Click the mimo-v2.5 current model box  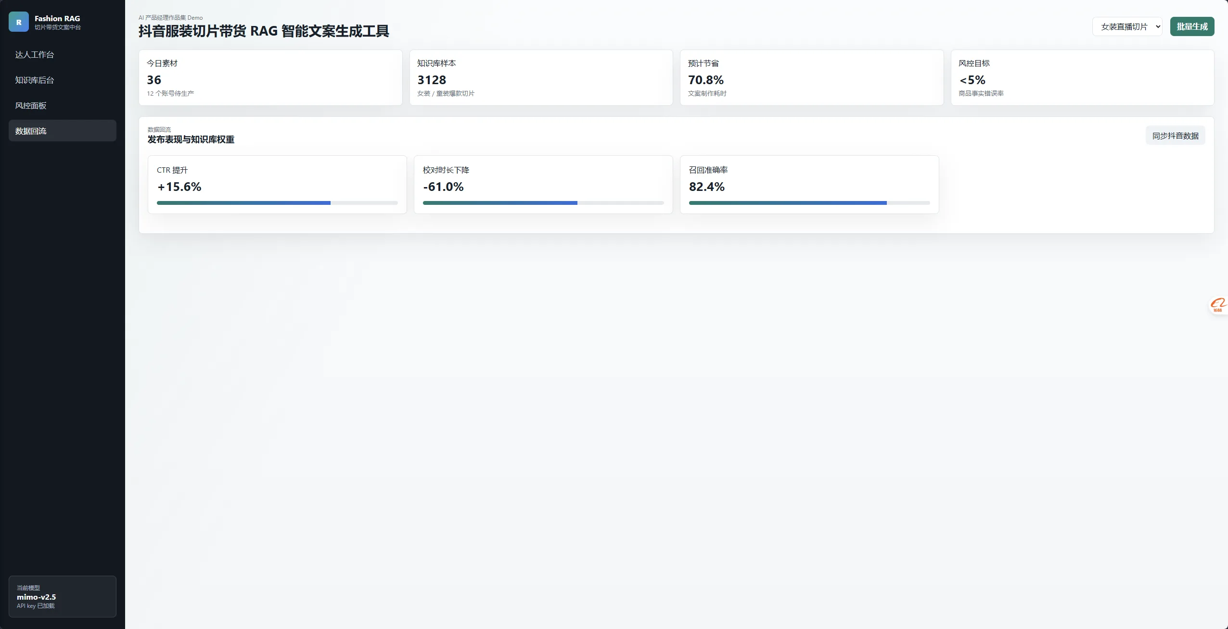(63, 596)
